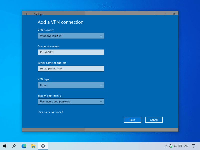Show hidden system tray icons
Screen dimensions: 200x150
[x=166, y=146]
